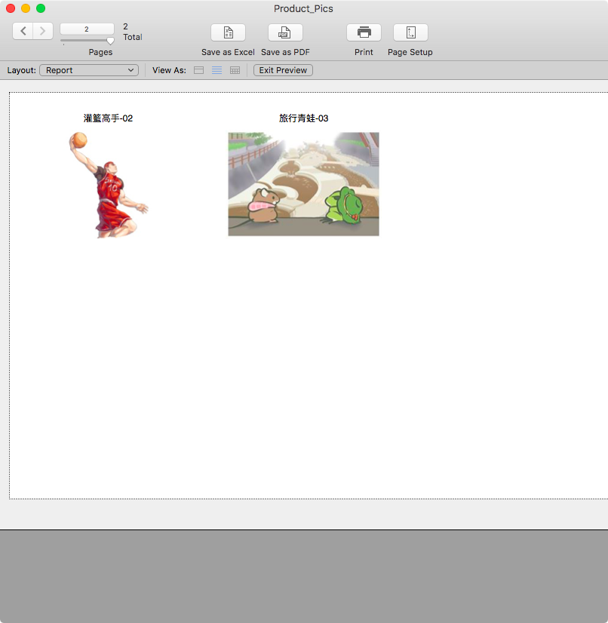Click the page number field
Image resolution: width=608 pixels, height=623 pixels.
click(87, 29)
